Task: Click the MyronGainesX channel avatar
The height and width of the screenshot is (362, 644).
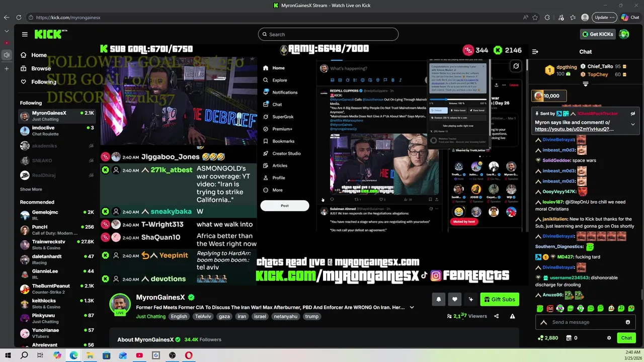Action: pyautogui.click(x=120, y=304)
